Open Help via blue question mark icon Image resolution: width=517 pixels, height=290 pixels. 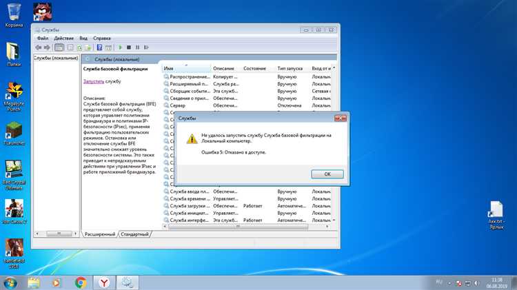point(99,48)
